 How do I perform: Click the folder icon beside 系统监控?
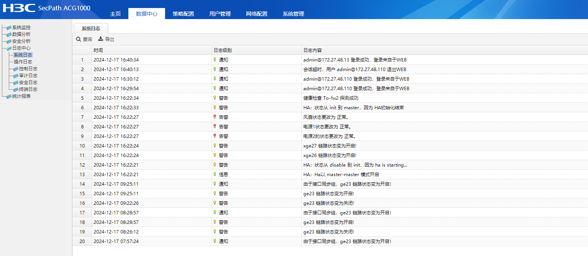[9, 28]
